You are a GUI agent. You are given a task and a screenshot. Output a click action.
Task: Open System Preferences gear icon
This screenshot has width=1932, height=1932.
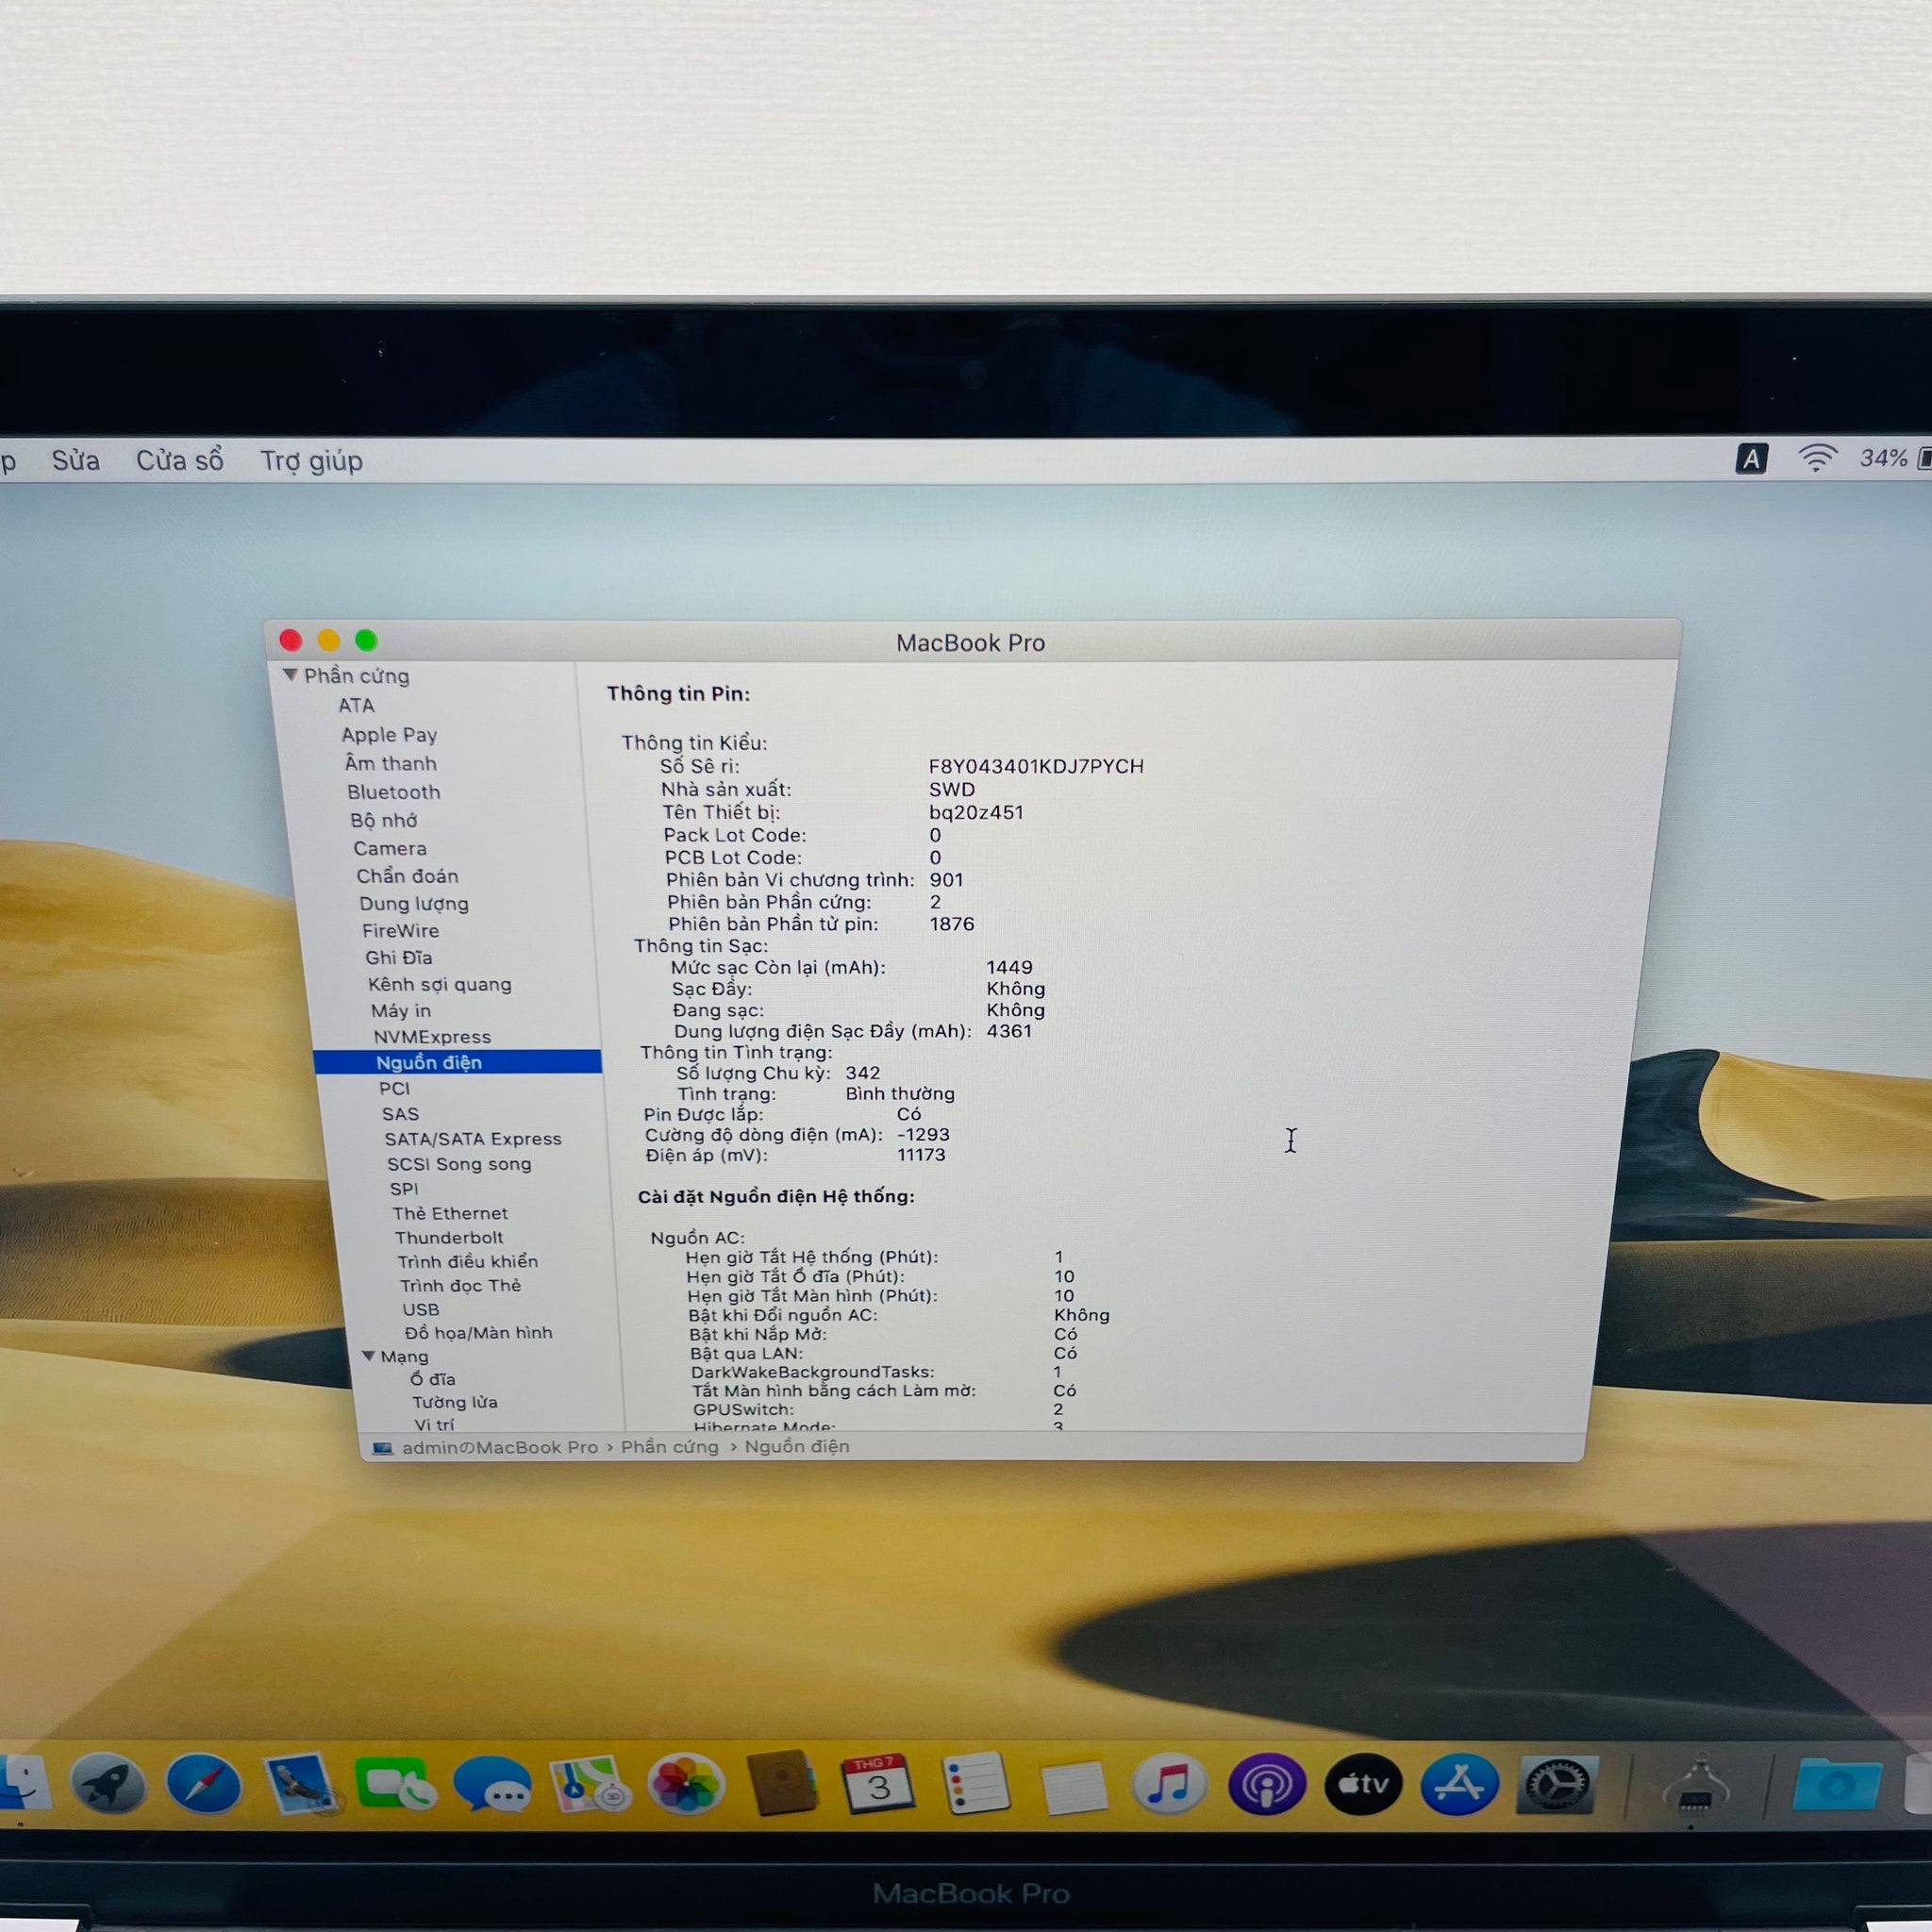(x=1556, y=1785)
